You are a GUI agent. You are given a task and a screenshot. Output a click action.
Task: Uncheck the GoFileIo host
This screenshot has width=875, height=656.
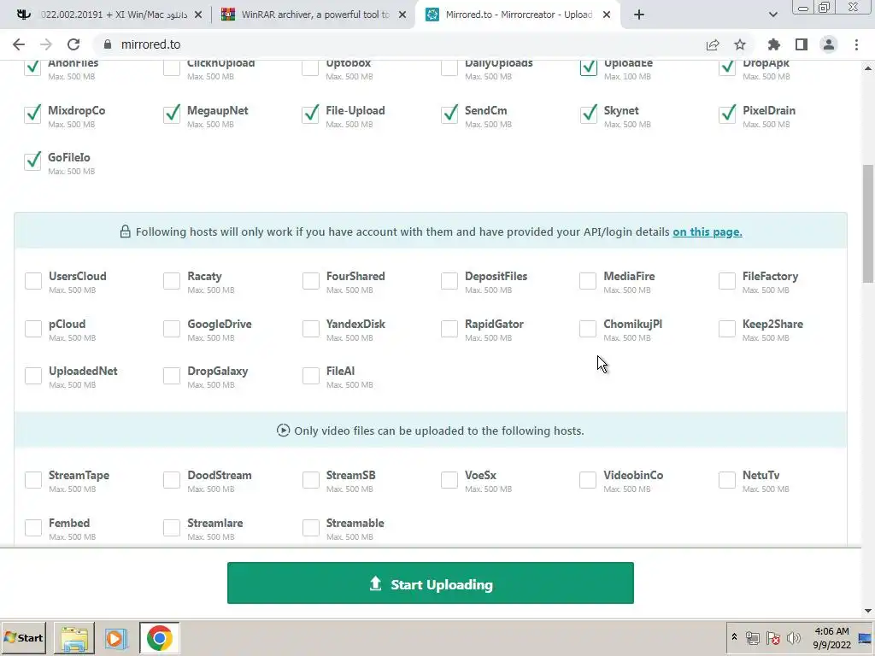click(x=33, y=161)
